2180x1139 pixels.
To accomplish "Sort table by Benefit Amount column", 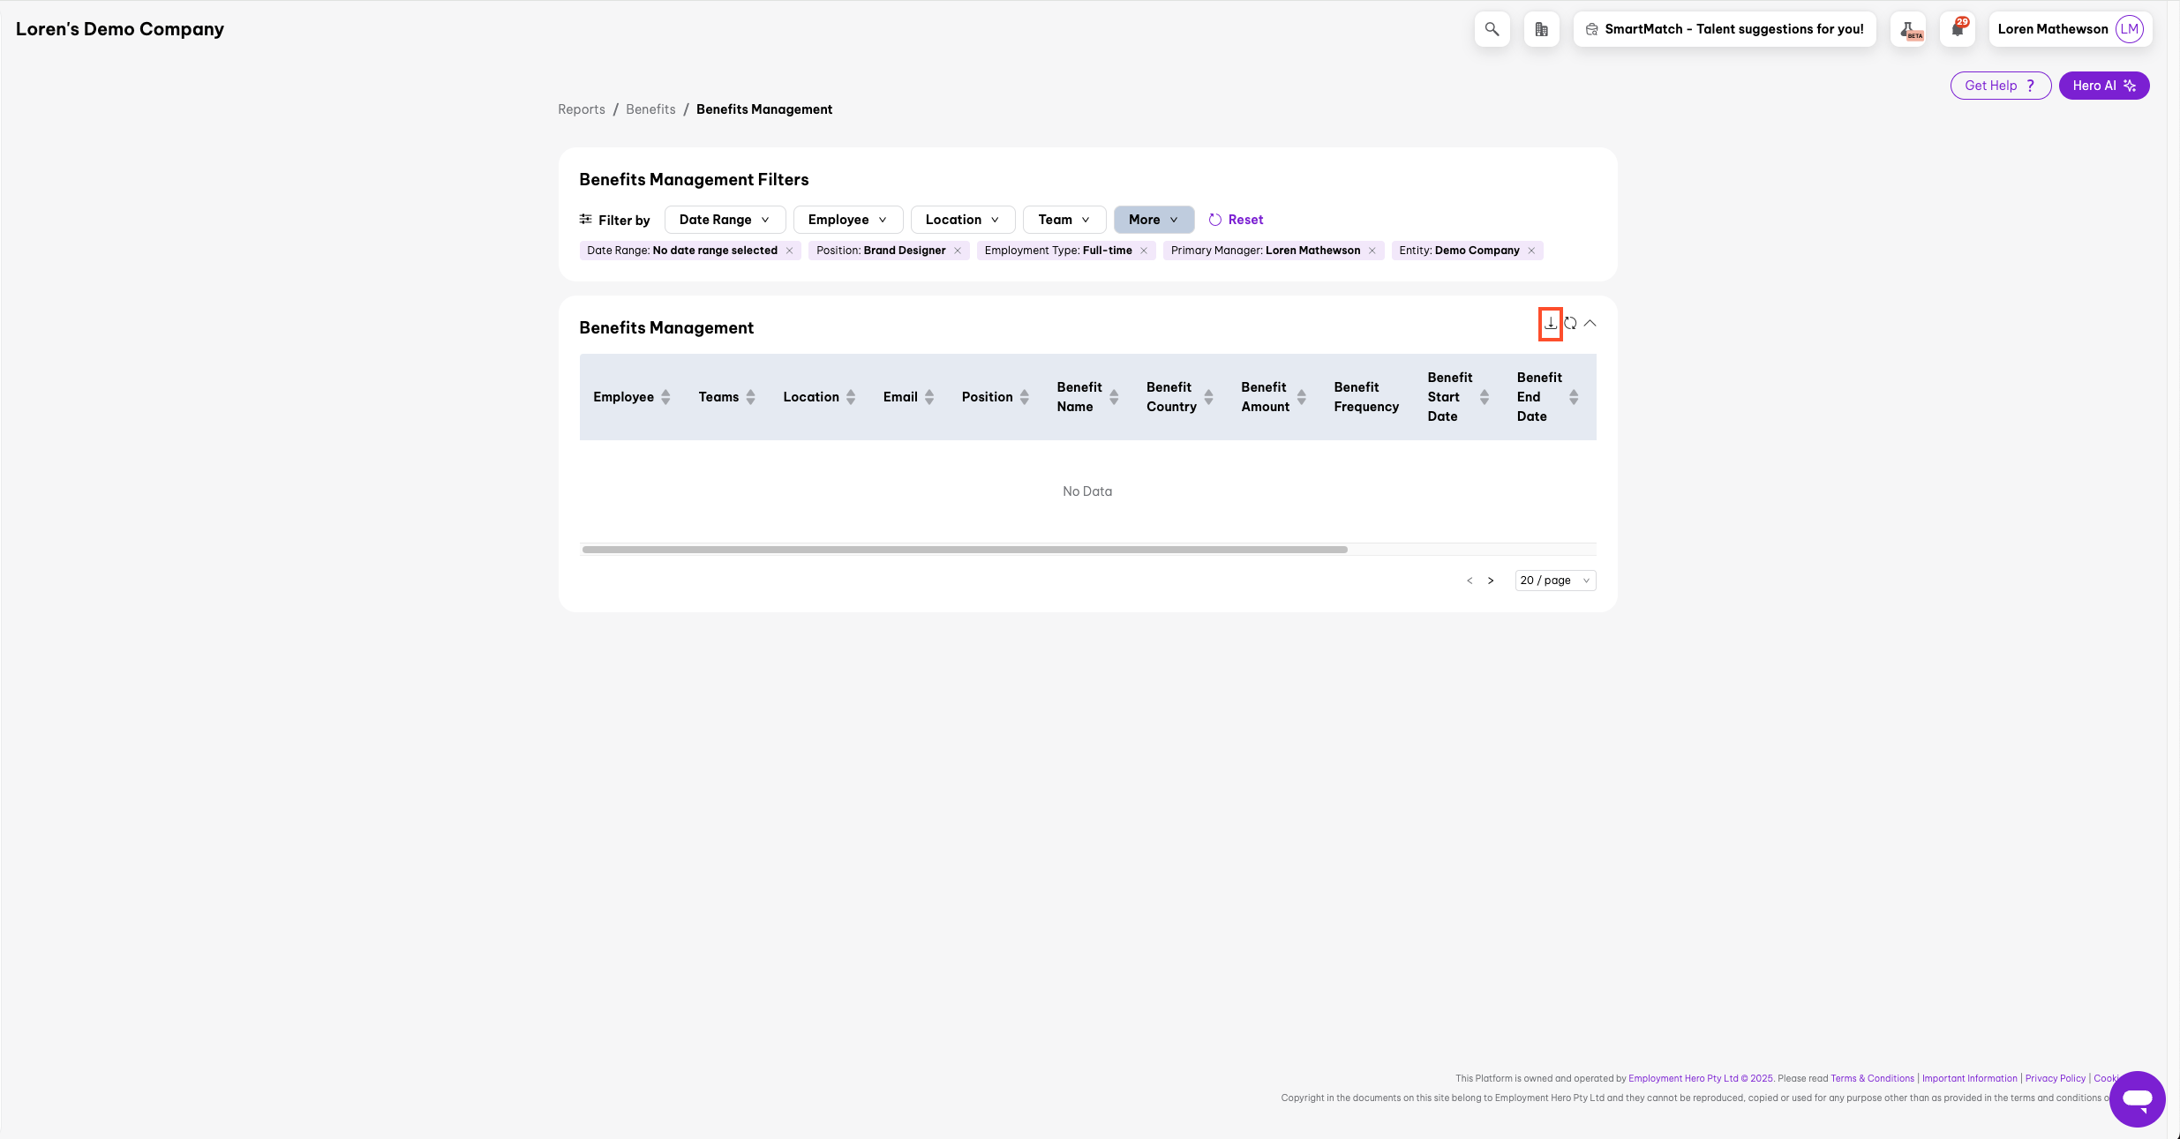I will 1301,397.
